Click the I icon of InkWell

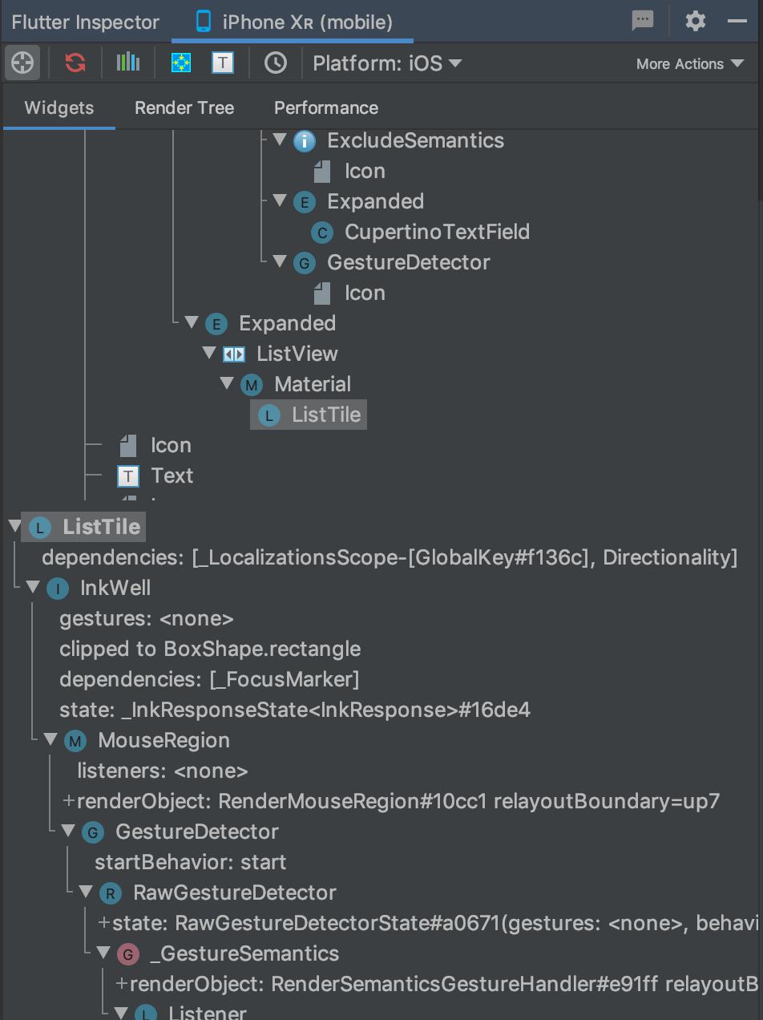[58, 589]
